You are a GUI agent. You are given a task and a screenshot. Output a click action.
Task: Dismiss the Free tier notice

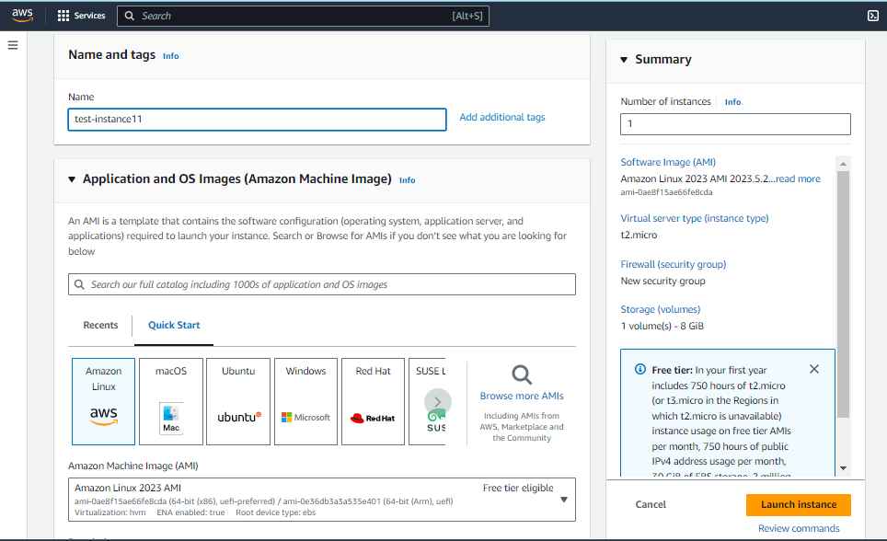click(813, 368)
